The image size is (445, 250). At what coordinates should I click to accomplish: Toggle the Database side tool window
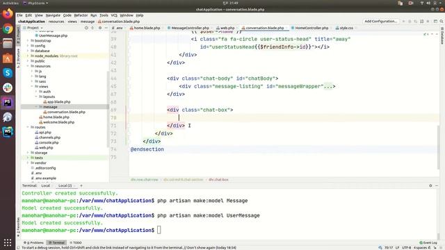click(x=442, y=35)
